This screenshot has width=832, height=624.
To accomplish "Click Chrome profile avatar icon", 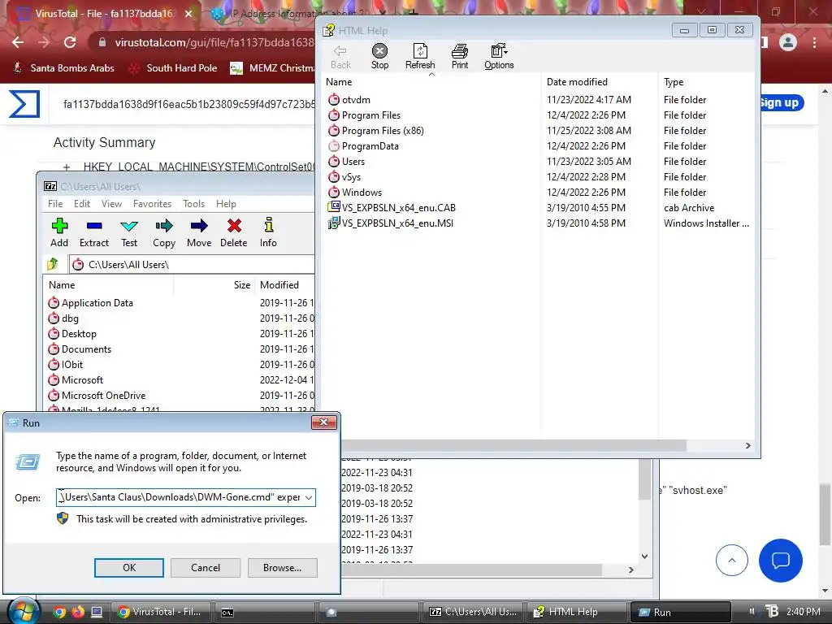I will point(788,42).
